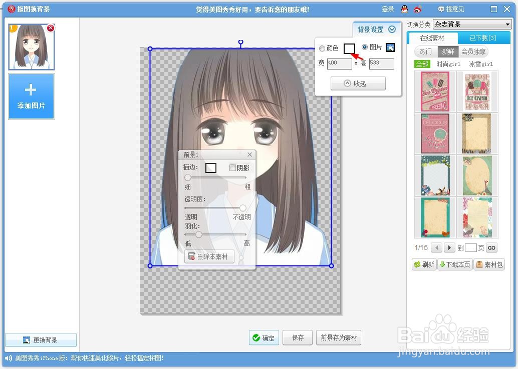Open 提意见 feedback link
The width and height of the screenshot is (518, 369).
451,9
